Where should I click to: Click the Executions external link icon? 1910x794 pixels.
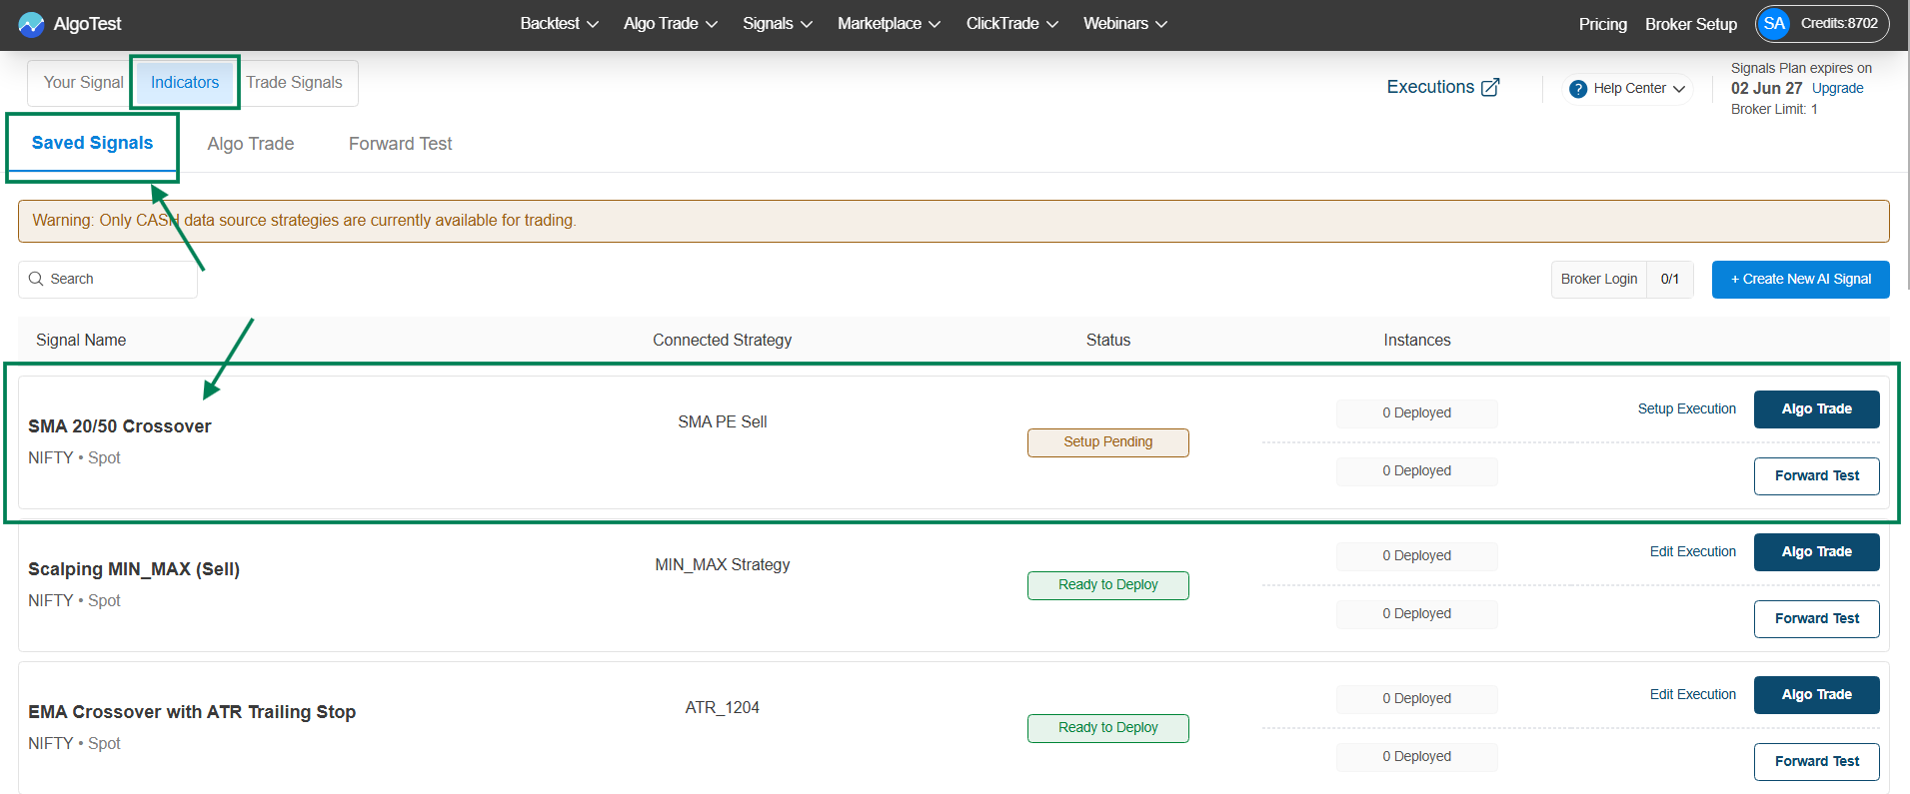click(1490, 87)
